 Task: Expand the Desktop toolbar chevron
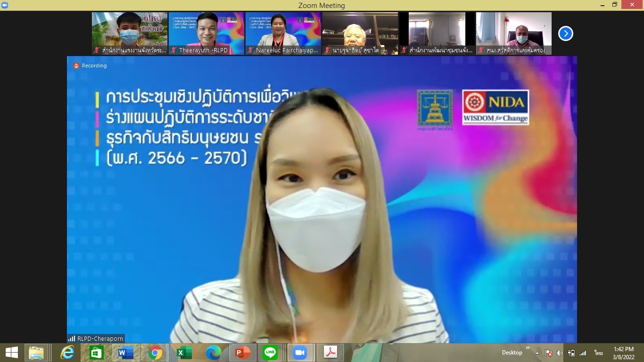coord(528,348)
